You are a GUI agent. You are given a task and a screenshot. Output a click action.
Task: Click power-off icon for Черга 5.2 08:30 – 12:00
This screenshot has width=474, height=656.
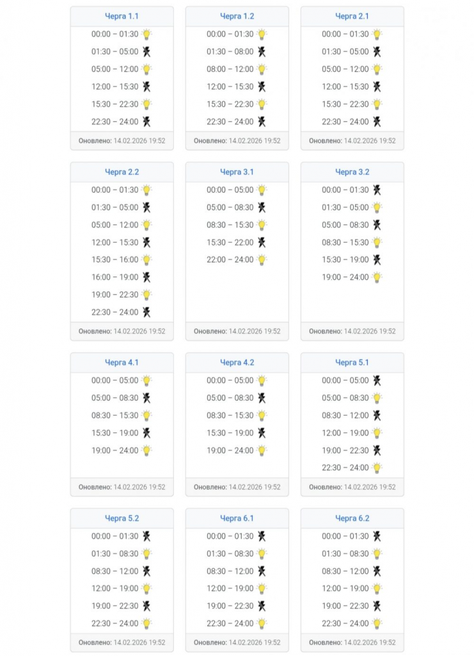146,571
